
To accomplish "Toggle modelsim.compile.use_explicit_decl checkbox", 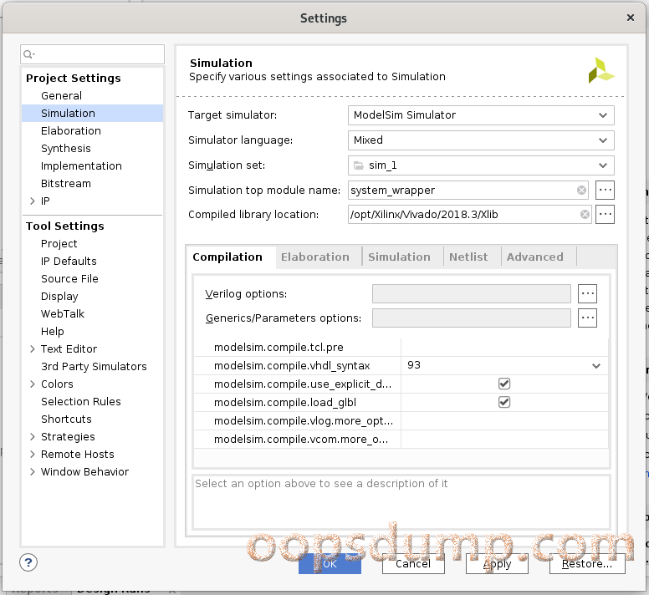I will point(504,384).
